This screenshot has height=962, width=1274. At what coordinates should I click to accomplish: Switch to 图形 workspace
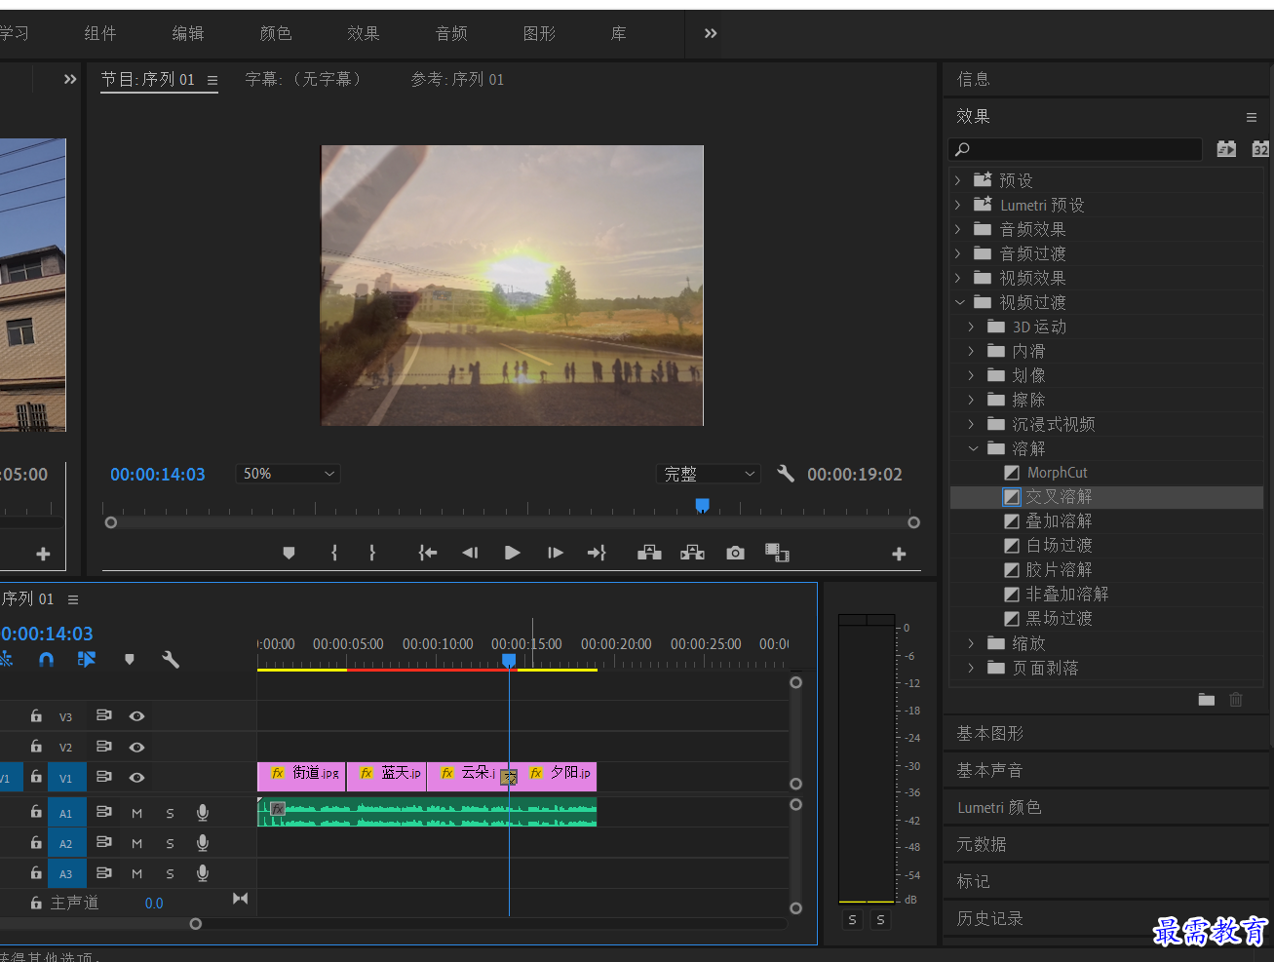(539, 33)
